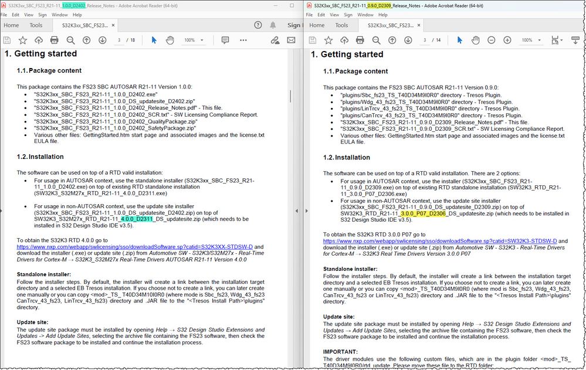The height and width of the screenshot is (370, 586).
Task: Open File menu in left Acrobat window
Action: (4, 15)
